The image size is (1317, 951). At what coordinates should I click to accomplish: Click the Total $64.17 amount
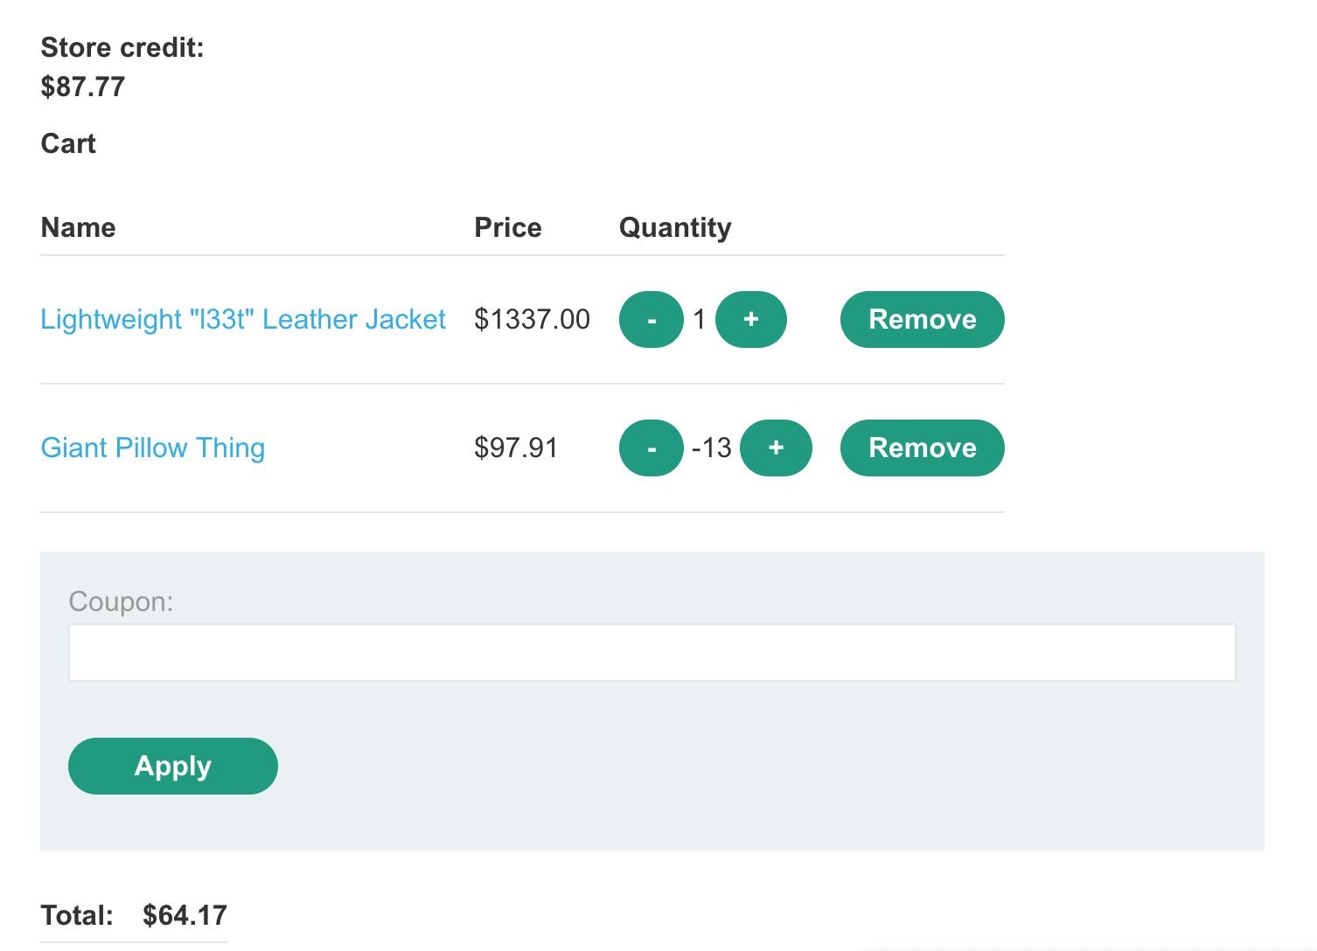pyautogui.click(x=185, y=915)
